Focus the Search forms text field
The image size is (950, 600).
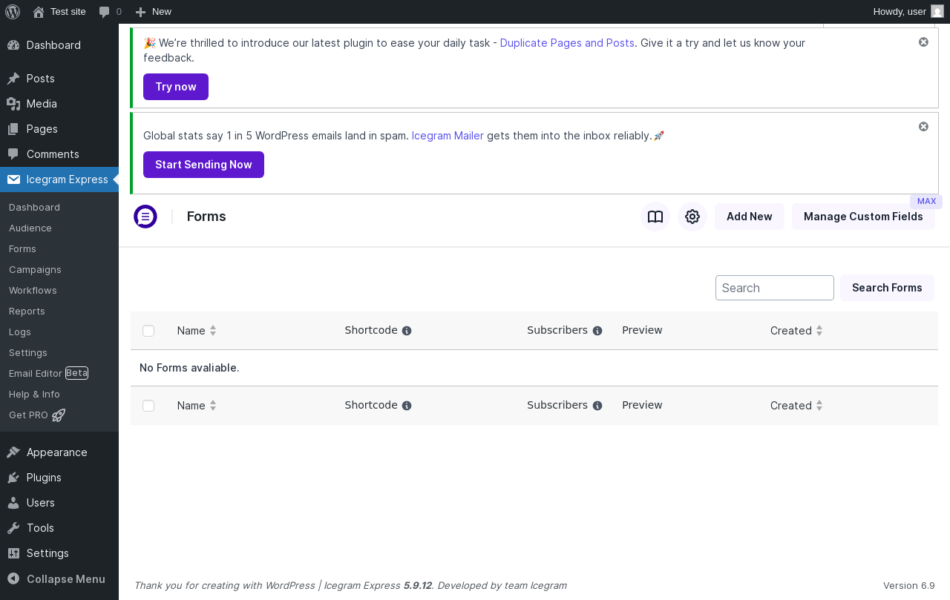point(775,288)
